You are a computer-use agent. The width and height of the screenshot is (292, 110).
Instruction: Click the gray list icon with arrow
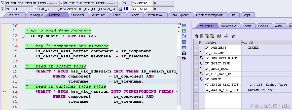pyautogui.click(x=207, y=36)
